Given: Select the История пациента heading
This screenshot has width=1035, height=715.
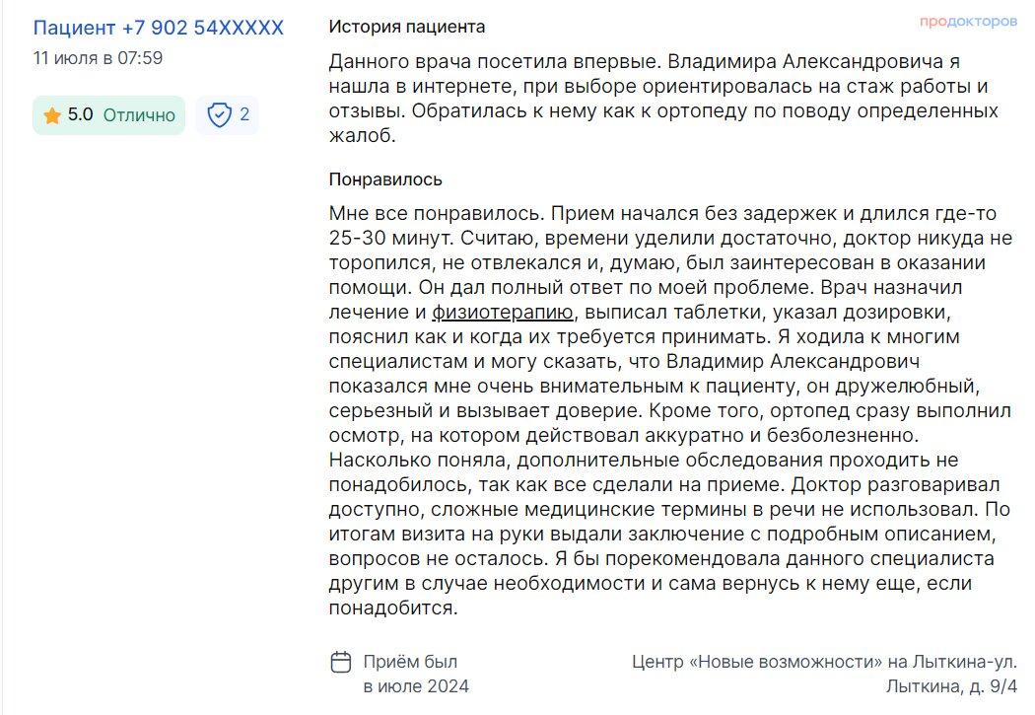Looking at the screenshot, I should tap(406, 27).
